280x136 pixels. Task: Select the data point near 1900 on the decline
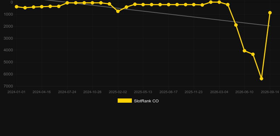[236, 25]
